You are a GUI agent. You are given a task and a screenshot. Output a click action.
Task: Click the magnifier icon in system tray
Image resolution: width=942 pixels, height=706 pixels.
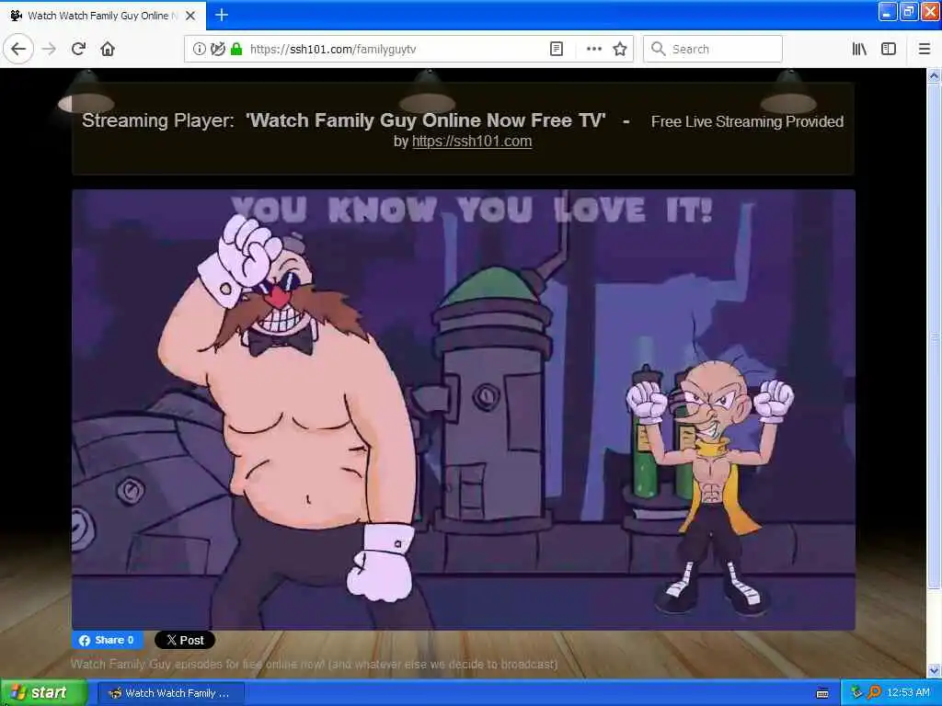[874, 693]
